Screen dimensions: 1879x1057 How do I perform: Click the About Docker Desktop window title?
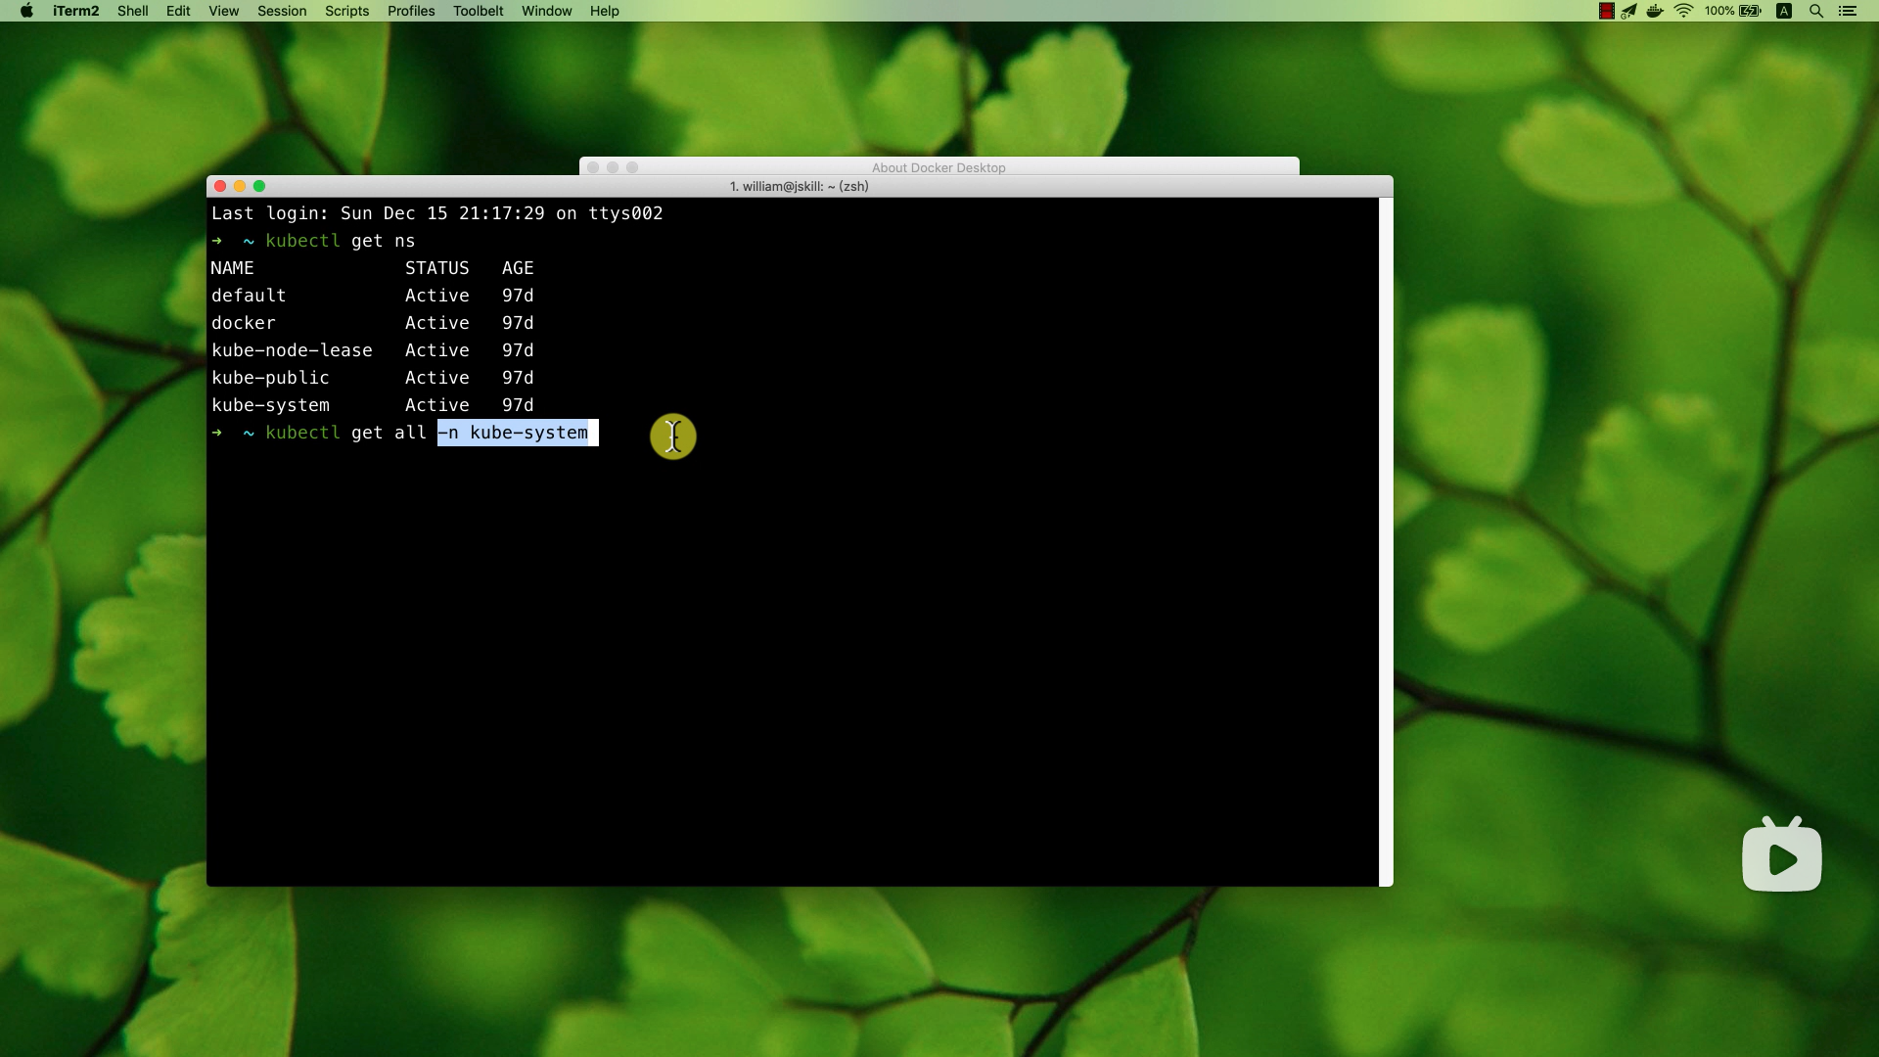pos(939,167)
